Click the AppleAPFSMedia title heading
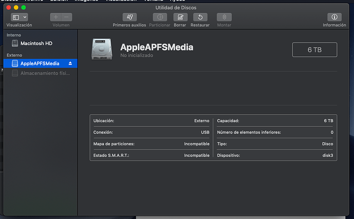The image size is (354, 219). point(156,47)
